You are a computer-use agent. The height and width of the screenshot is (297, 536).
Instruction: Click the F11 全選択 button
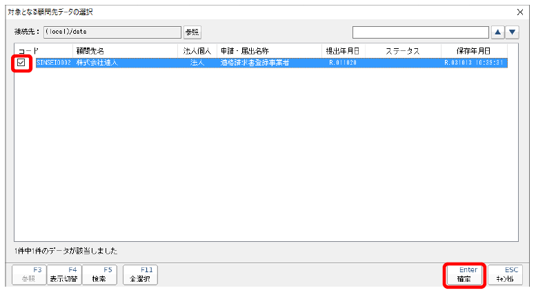[141, 275]
